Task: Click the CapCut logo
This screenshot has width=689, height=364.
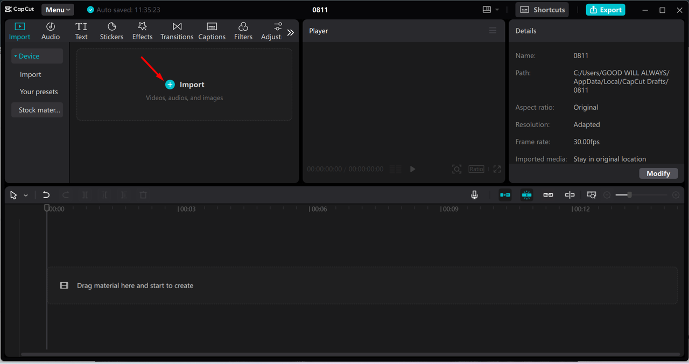Action: tap(20, 10)
